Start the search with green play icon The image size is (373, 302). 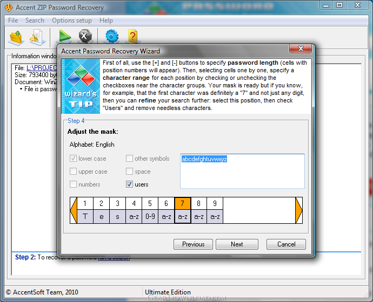coord(64,37)
